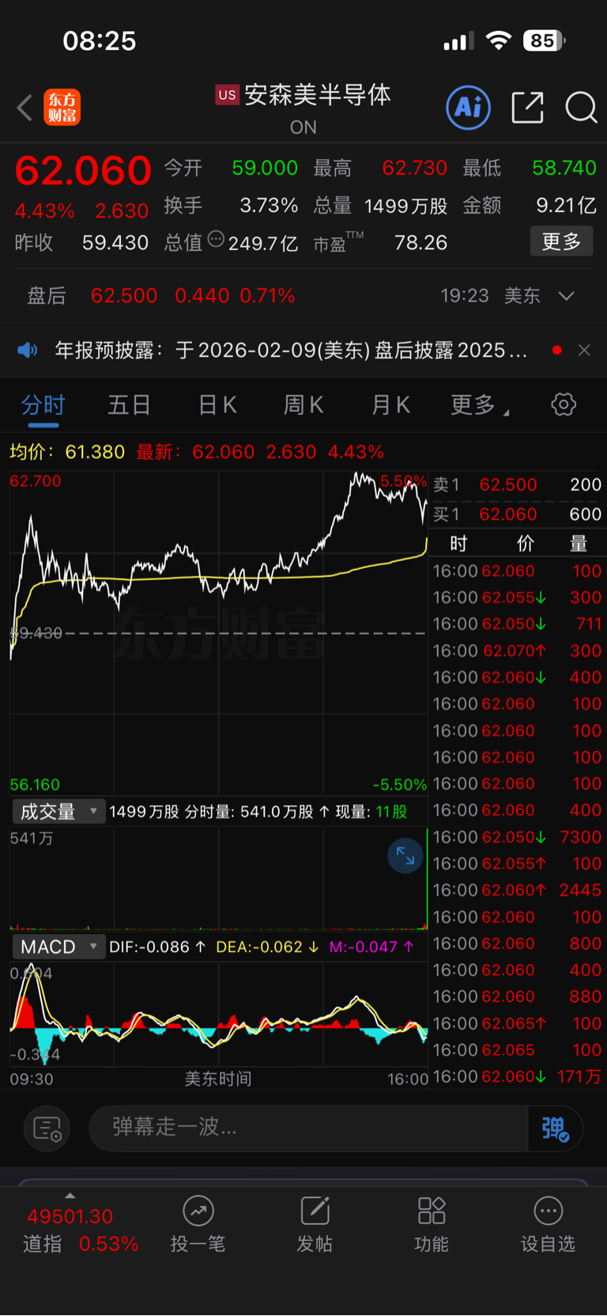Image resolution: width=607 pixels, height=1316 pixels.
Task: Tap the DIF:-0.086 indicator value
Action: (157, 947)
